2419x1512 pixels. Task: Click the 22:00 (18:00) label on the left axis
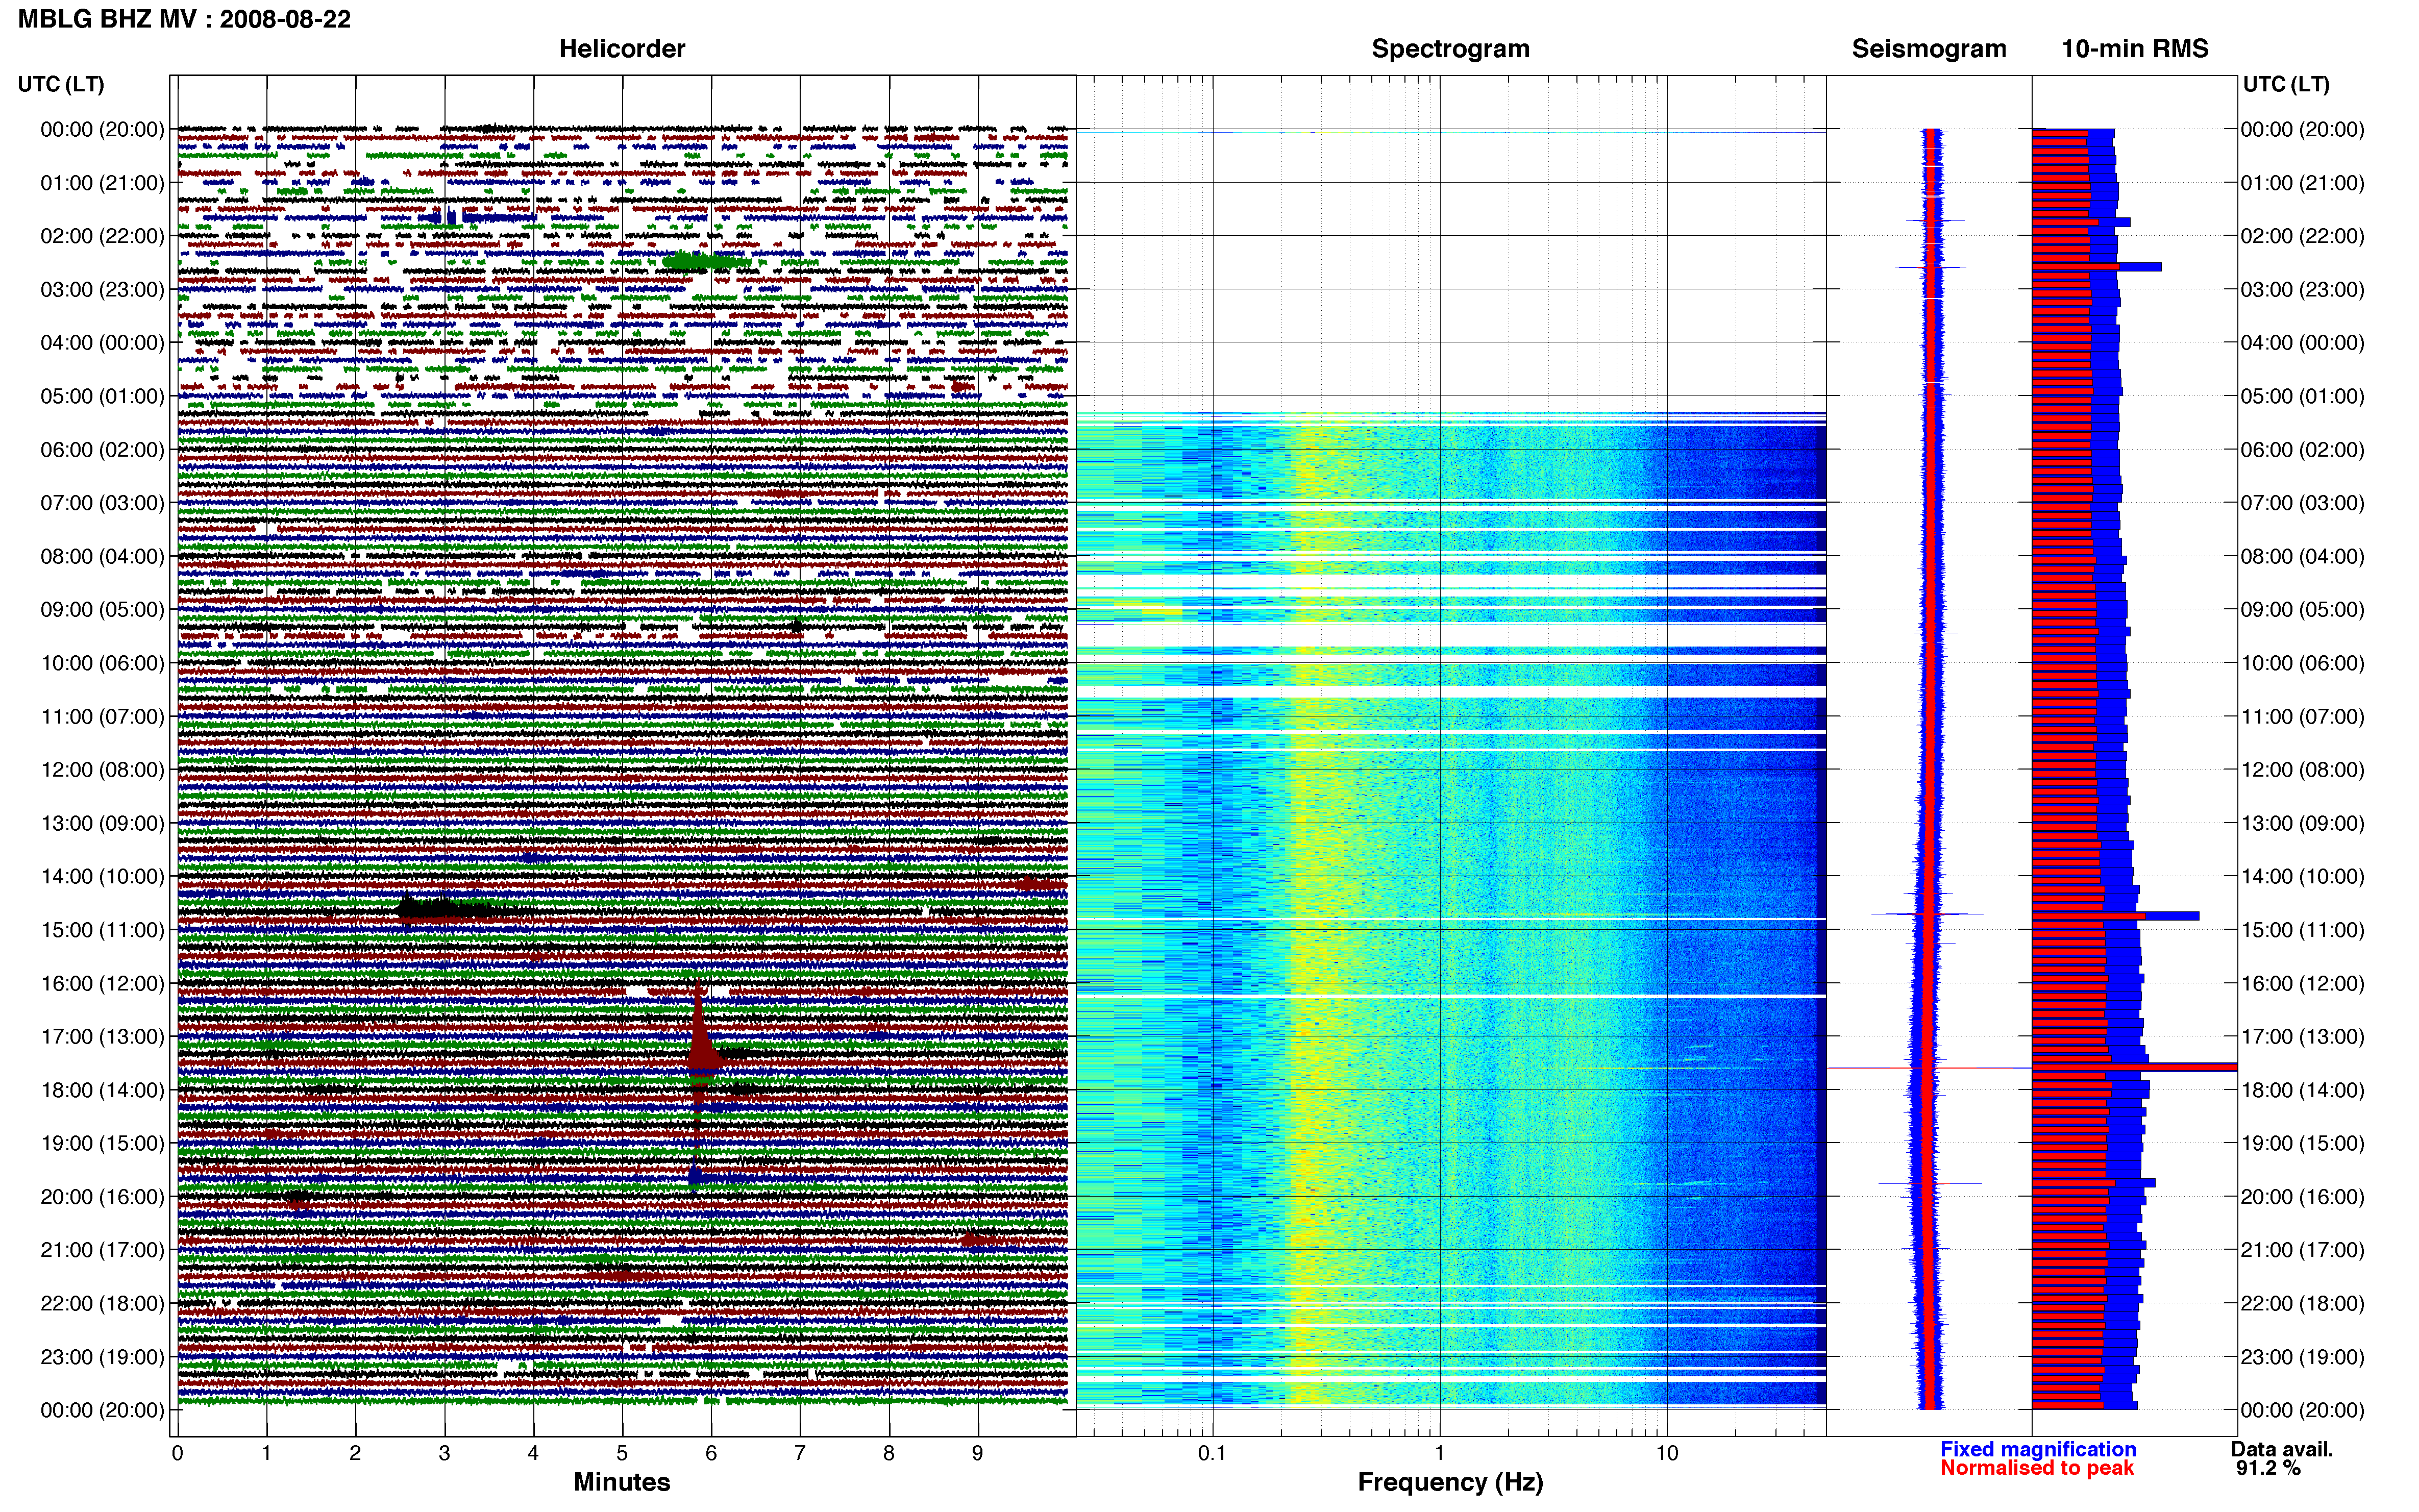[102, 1303]
